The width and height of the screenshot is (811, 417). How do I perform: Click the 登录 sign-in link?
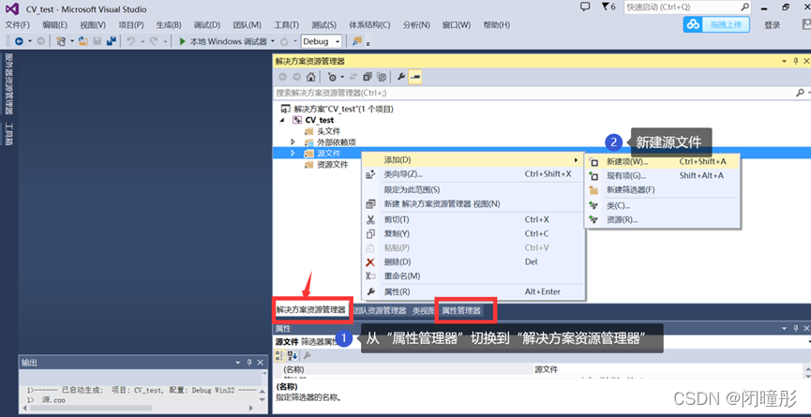click(x=772, y=24)
